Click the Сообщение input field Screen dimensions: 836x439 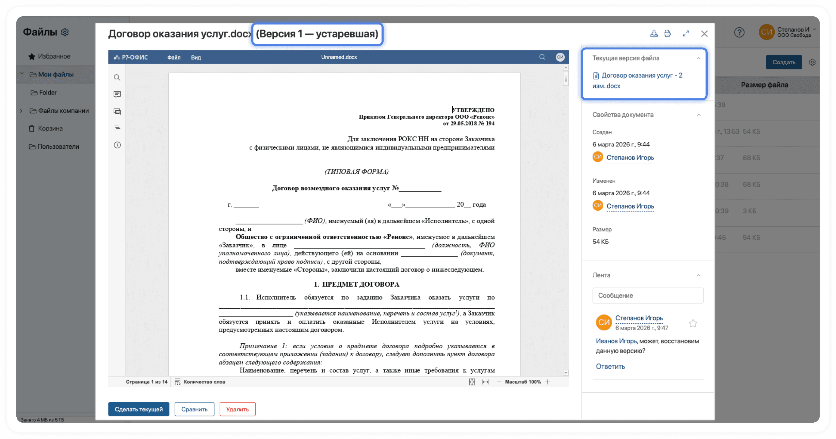coord(647,295)
